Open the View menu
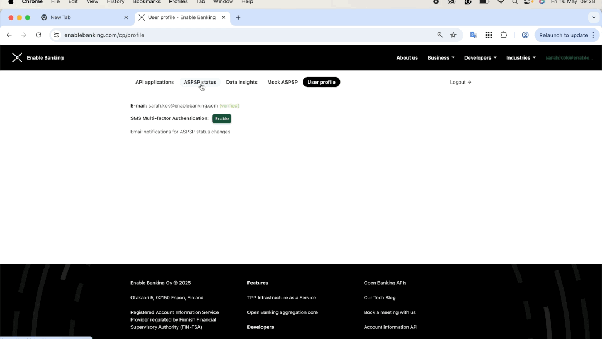Screen dimensions: 602x339 (92, 2)
